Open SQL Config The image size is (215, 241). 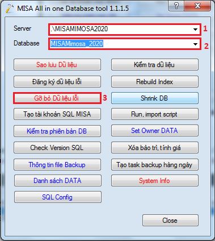(x=58, y=197)
